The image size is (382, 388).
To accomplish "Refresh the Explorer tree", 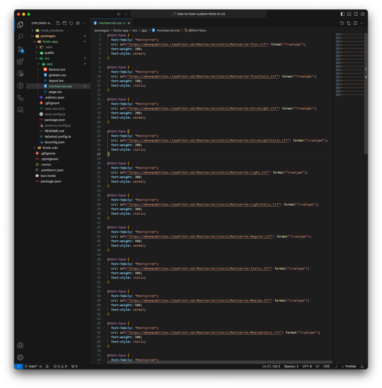I will tap(71, 23).
